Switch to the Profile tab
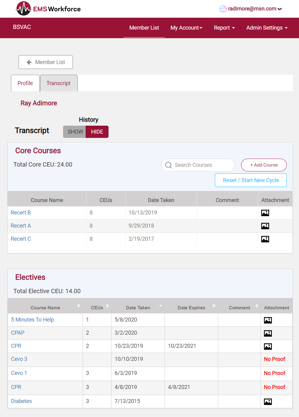The image size is (299, 417). 25,83
